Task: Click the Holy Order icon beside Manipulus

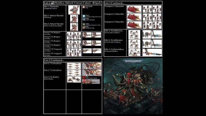Action: point(84,7)
